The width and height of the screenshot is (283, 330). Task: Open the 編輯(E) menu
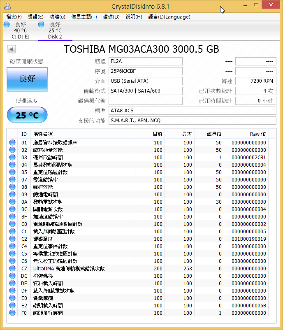pos(35,17)
